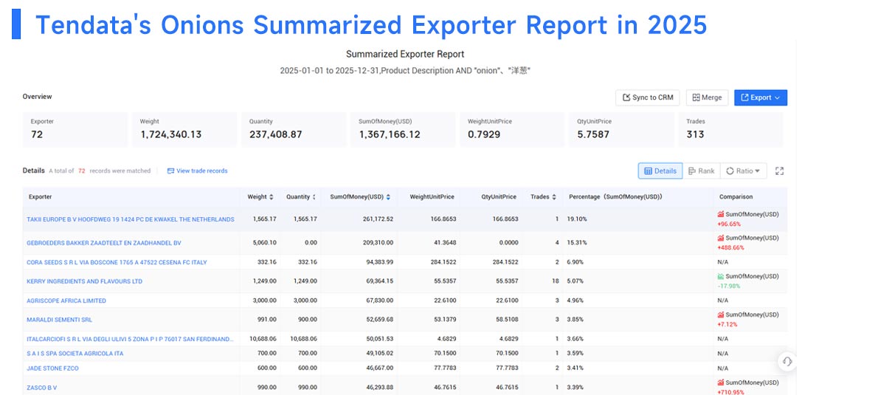Click the +488.66% comparison value
The height and width of the screenshot is (395, 878).
[x=730, y=247]
